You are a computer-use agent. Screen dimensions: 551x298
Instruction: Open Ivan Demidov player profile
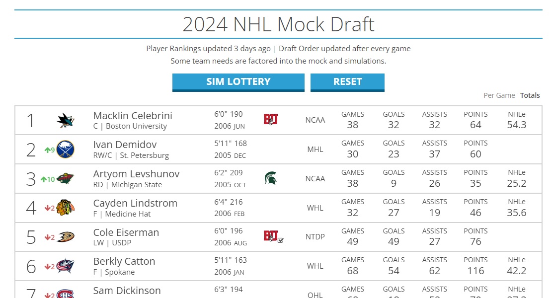coord(125,145)
